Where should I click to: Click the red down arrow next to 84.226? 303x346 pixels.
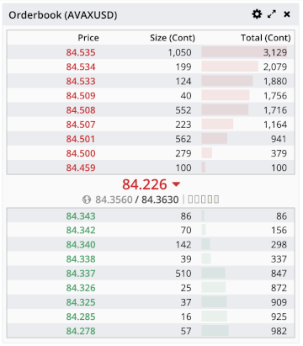tap(176, 184)
